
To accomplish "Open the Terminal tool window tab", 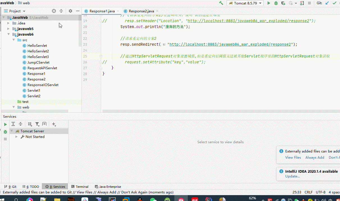I will (80, 186).
